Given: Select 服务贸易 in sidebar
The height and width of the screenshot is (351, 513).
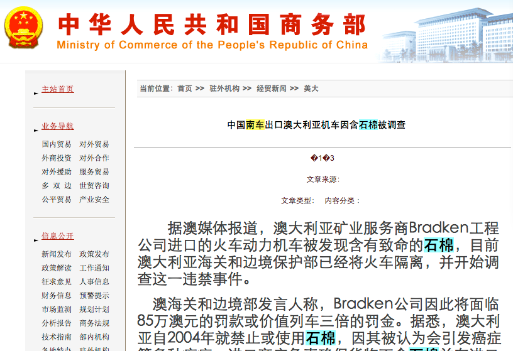Looking at the screenshot, I should [94, 171].
